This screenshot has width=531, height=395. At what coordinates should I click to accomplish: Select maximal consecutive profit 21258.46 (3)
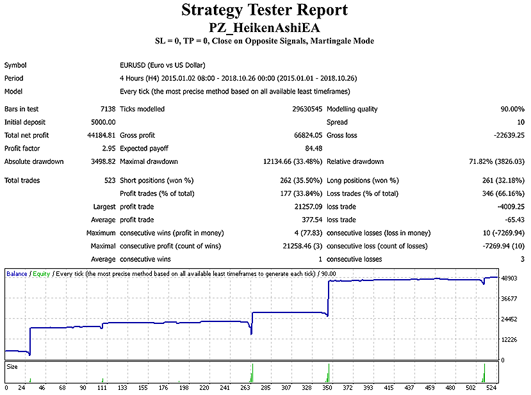(x=302, y=246)
